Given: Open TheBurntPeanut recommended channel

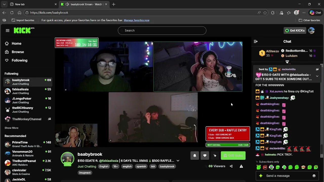Looking at the screenshot, I should pyautogui.click(x=28, y=163).
